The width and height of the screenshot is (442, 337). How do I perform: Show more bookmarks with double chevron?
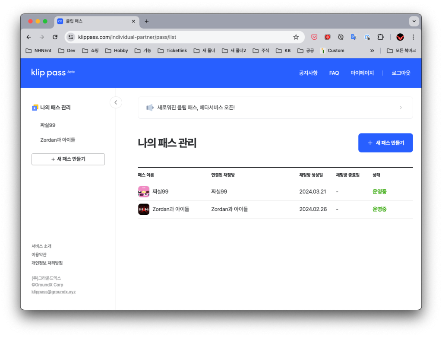click(372, 51)
